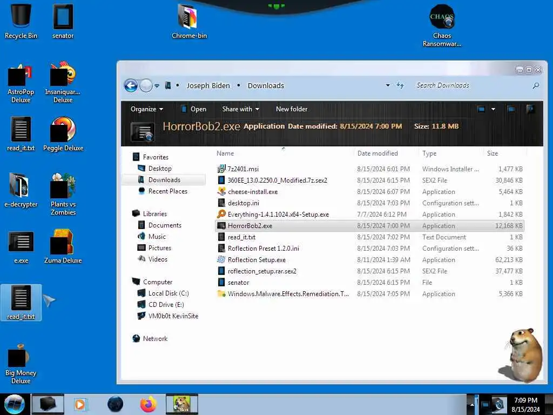Image resolution: width=553 pixels, height=415 pixels.
Task: Select Roflection Setup.exe file
Action: [369, 260]
